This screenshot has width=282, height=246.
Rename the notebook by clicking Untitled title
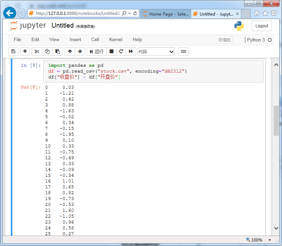[63, 26]
